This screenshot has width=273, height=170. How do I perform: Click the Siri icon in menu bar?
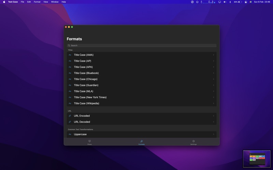[x=250, y=2]
